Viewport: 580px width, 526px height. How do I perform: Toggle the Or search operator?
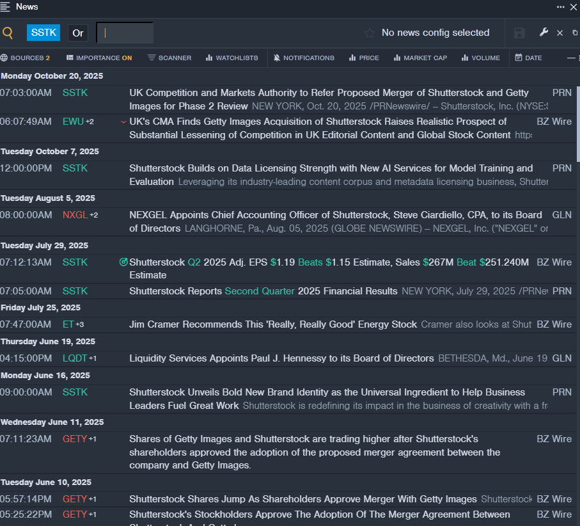(x=78, y=33)
